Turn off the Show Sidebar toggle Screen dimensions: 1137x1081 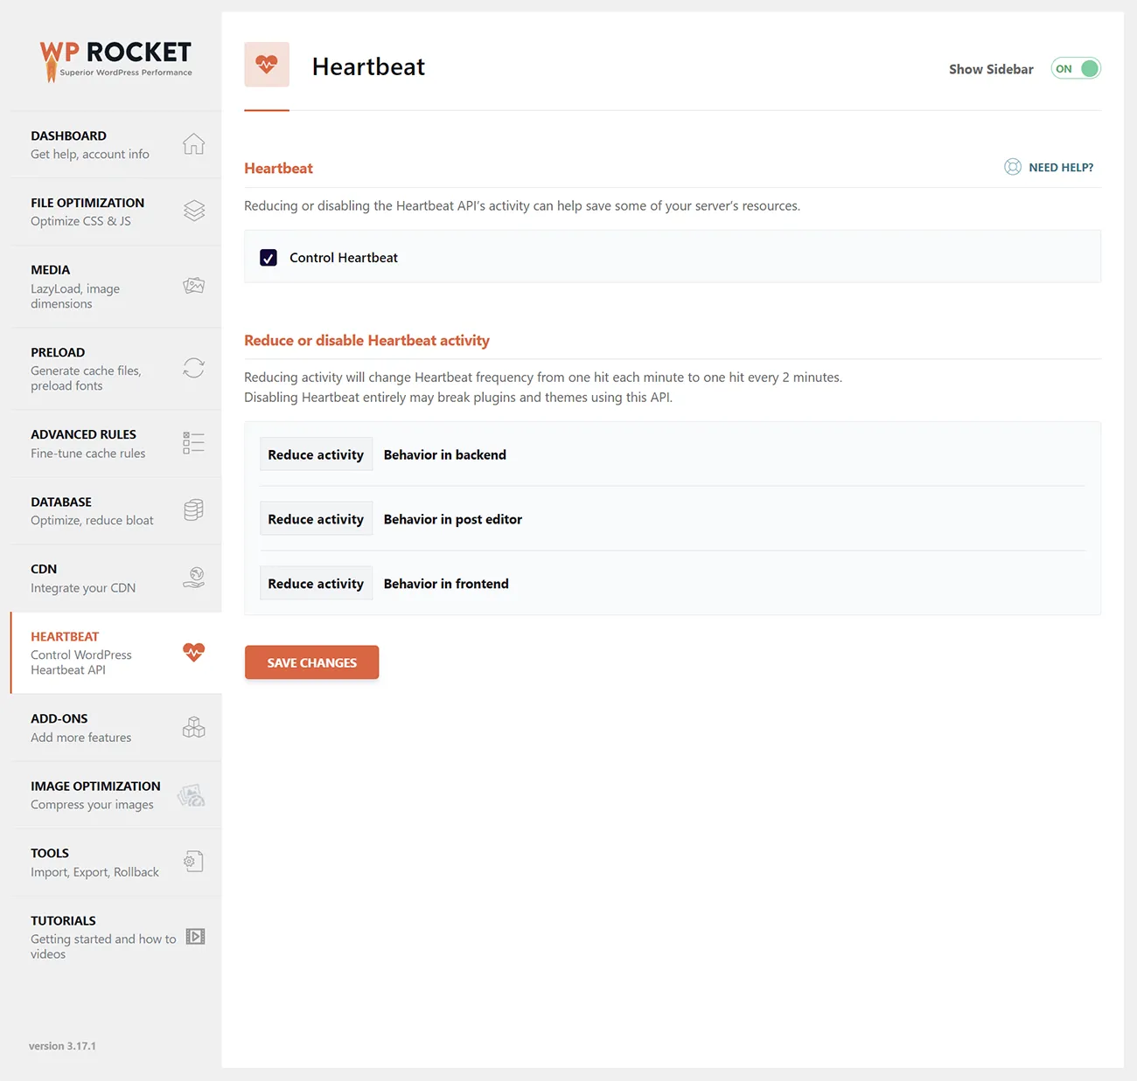[x=1076, y=68]
